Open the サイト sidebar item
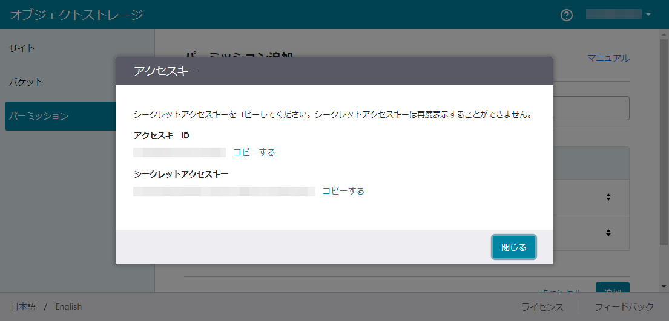Image resolution: width=669 pixels, height=321 pixels. click(22, 48)
